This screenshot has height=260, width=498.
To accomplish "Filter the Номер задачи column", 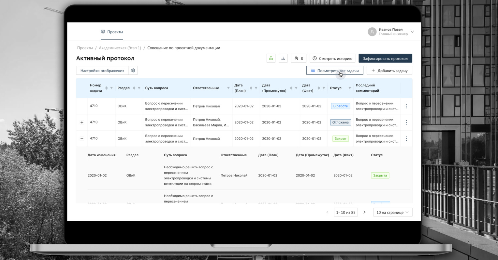I will [111, 88].
